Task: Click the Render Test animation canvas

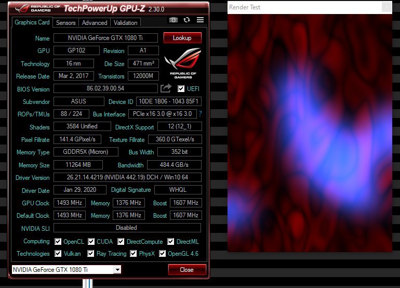Action: coord(310,133)
